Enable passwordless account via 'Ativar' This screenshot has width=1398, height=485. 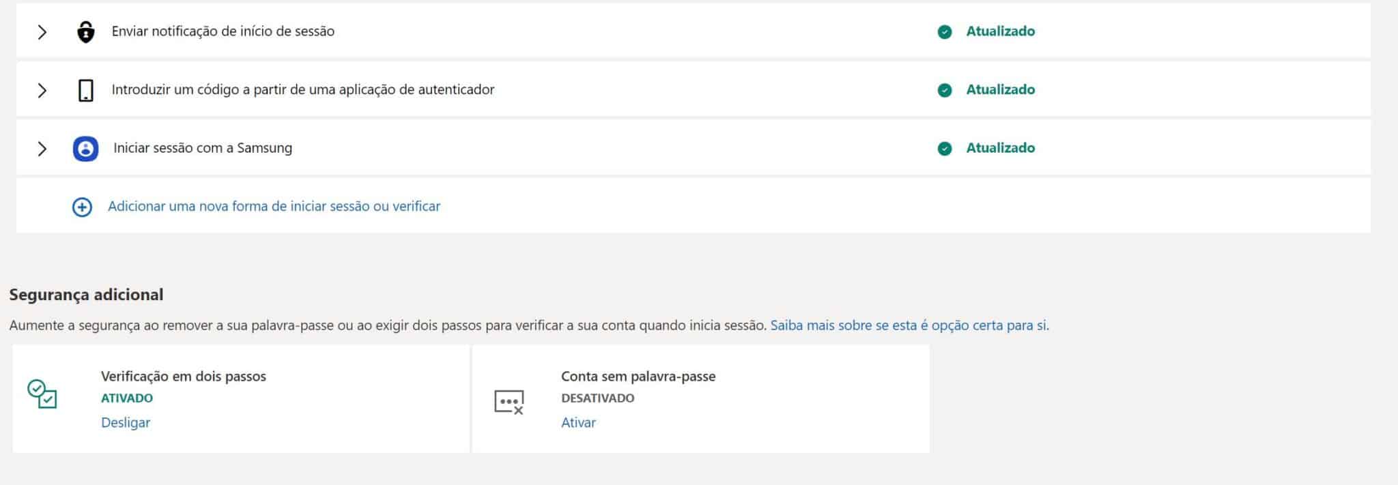click(x=578, y=422)
